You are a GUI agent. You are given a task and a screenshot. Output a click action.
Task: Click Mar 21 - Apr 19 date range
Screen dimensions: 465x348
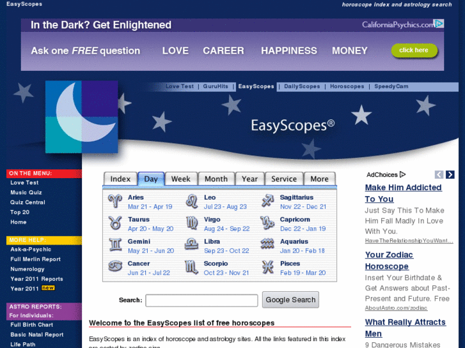[x=150, y=207]
